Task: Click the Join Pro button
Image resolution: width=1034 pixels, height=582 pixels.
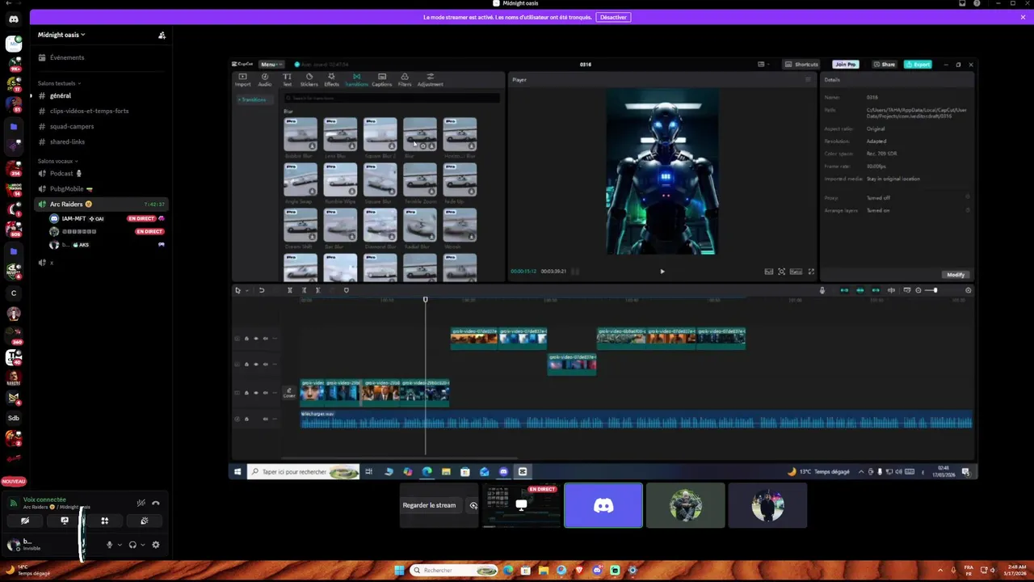Action: point(845,64)
